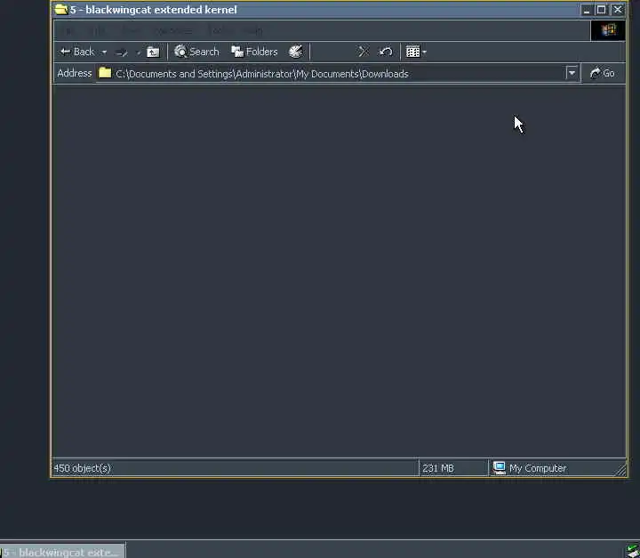The height and width of the screenshot is (558, 640).
Task: Click the Go button
Action: tap(603, 73)
